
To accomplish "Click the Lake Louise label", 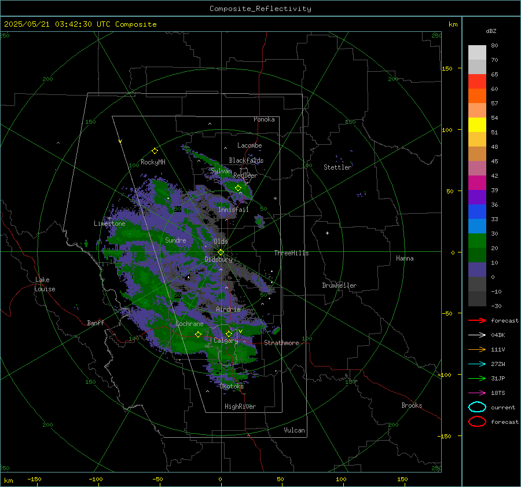I will tap(45, 284).
